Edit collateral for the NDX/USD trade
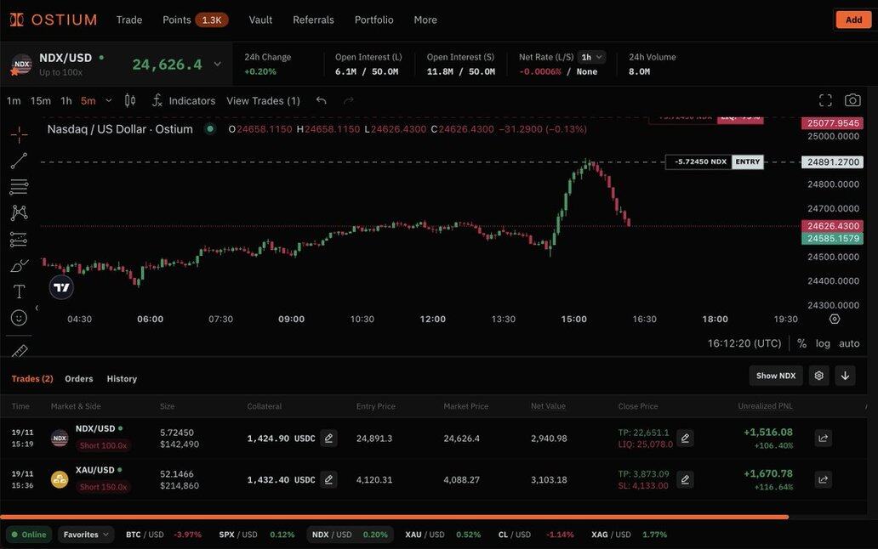Image resolution: width=878 pixels, height=549 pixels. pos(328,439)
